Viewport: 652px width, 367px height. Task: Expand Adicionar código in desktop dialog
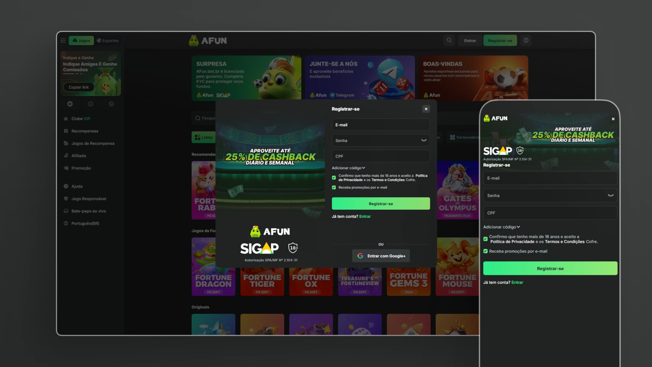(348, 168)
